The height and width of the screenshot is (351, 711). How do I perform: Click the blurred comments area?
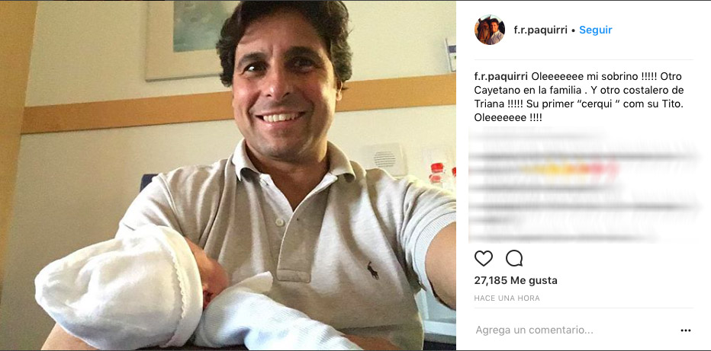coord(583,184)
